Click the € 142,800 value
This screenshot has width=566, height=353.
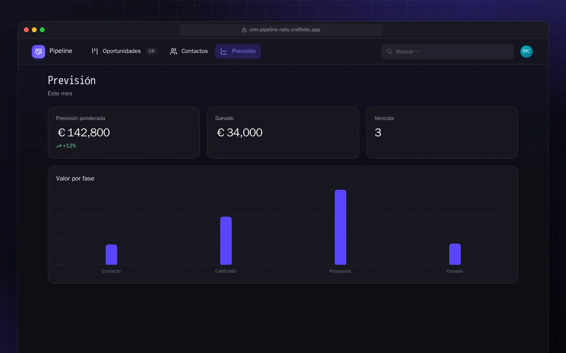click(84, 132)
